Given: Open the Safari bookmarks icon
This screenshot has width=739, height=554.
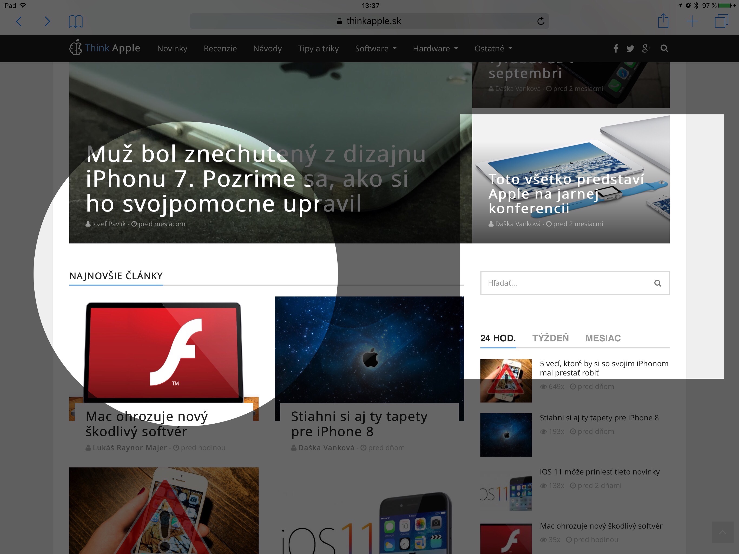Looking at the screenshot, I should [x=76, y=21].
